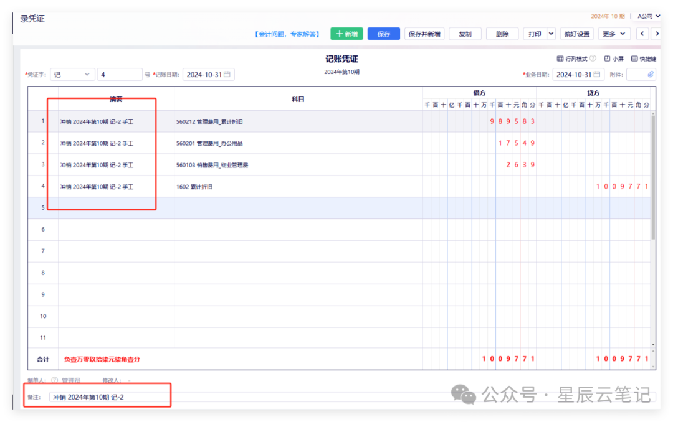
Task: Click the blue 保存 button
Action: pyautogui.click(x=384, y=34)
